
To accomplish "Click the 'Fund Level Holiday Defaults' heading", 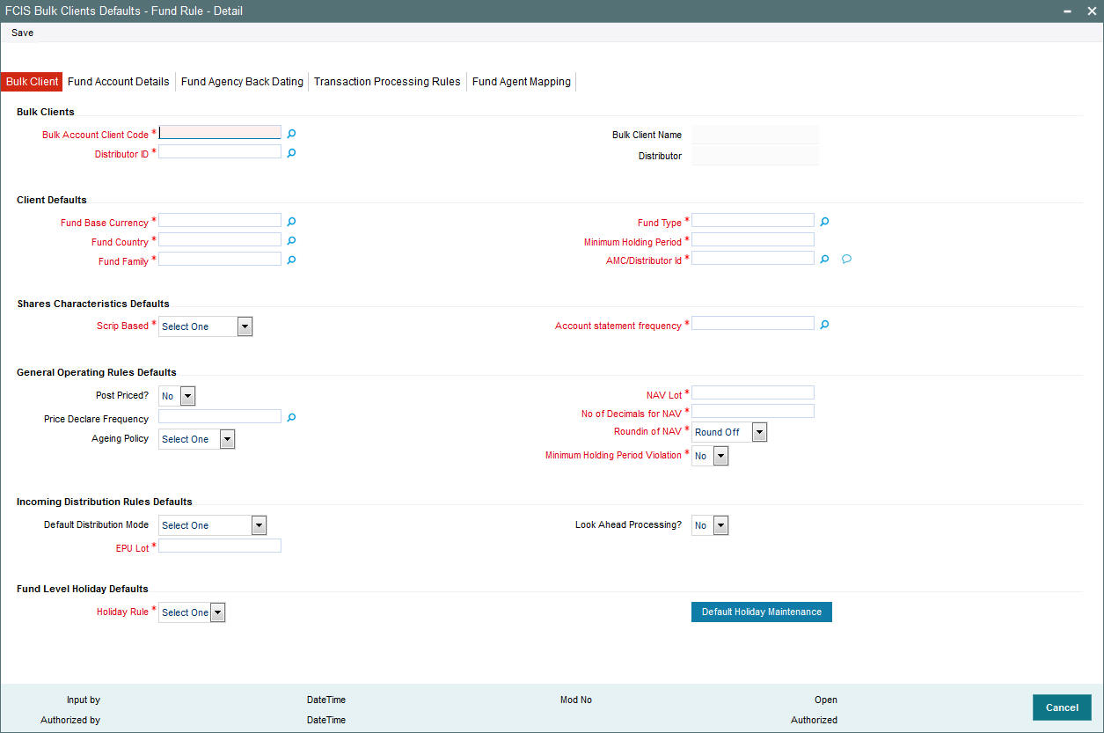I will 83,589.
